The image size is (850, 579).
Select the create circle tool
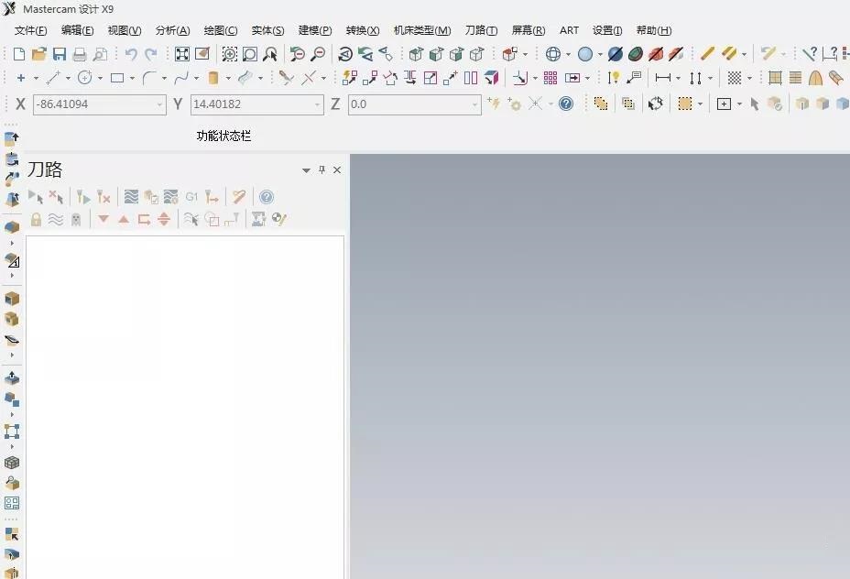(84, 78)
